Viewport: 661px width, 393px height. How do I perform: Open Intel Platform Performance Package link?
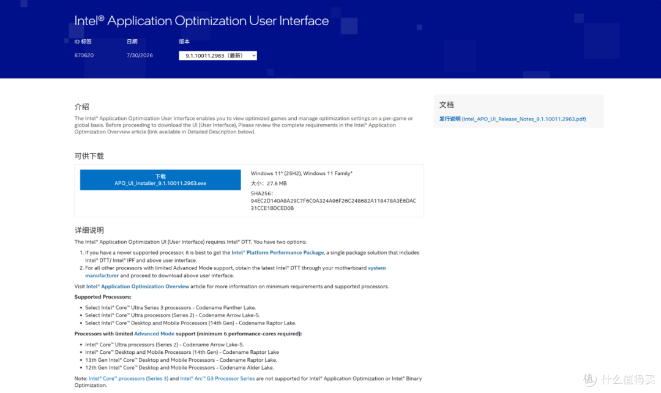pyautogui.click(x=277, y=253)
